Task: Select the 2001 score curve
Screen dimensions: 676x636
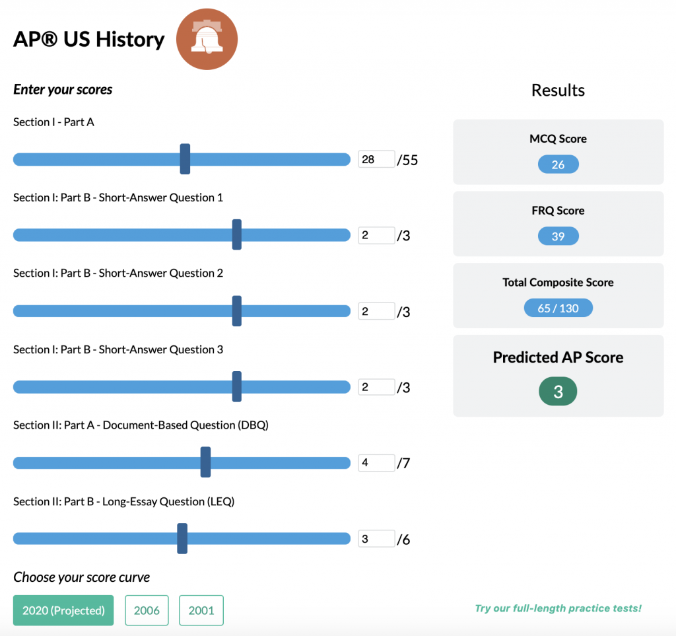Action: pos(201,610)
